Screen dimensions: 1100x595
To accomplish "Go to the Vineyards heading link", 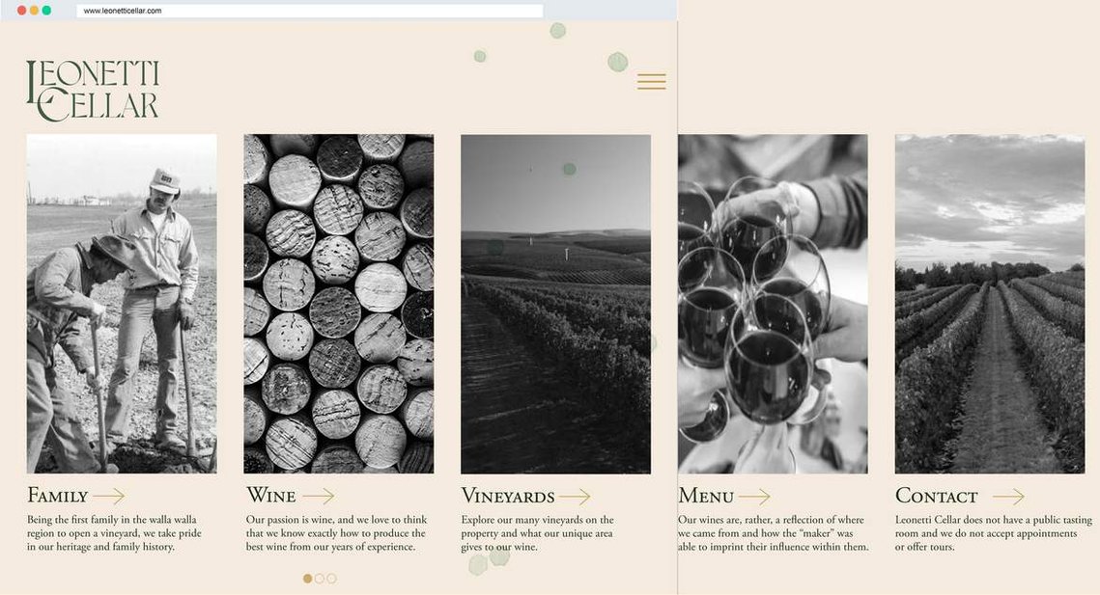I will click(508, 496).
